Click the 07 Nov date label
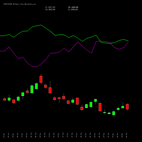Viewport: 142px width, 142px height. [40, 135]
